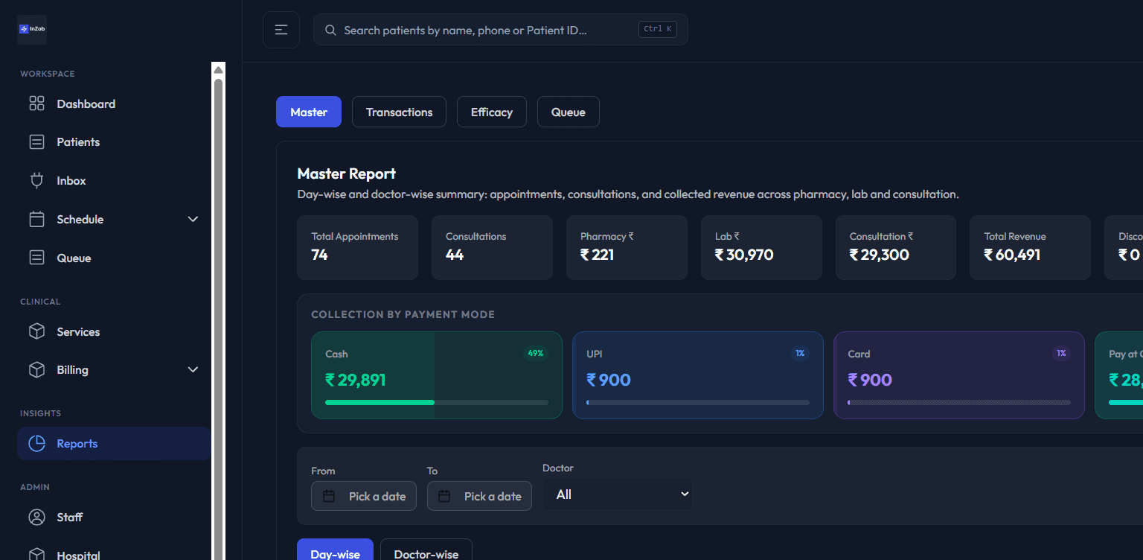The width and height of the screenshot is (1143, 560).
Task: Click the Billing box icon
Action: click(36, 369)
